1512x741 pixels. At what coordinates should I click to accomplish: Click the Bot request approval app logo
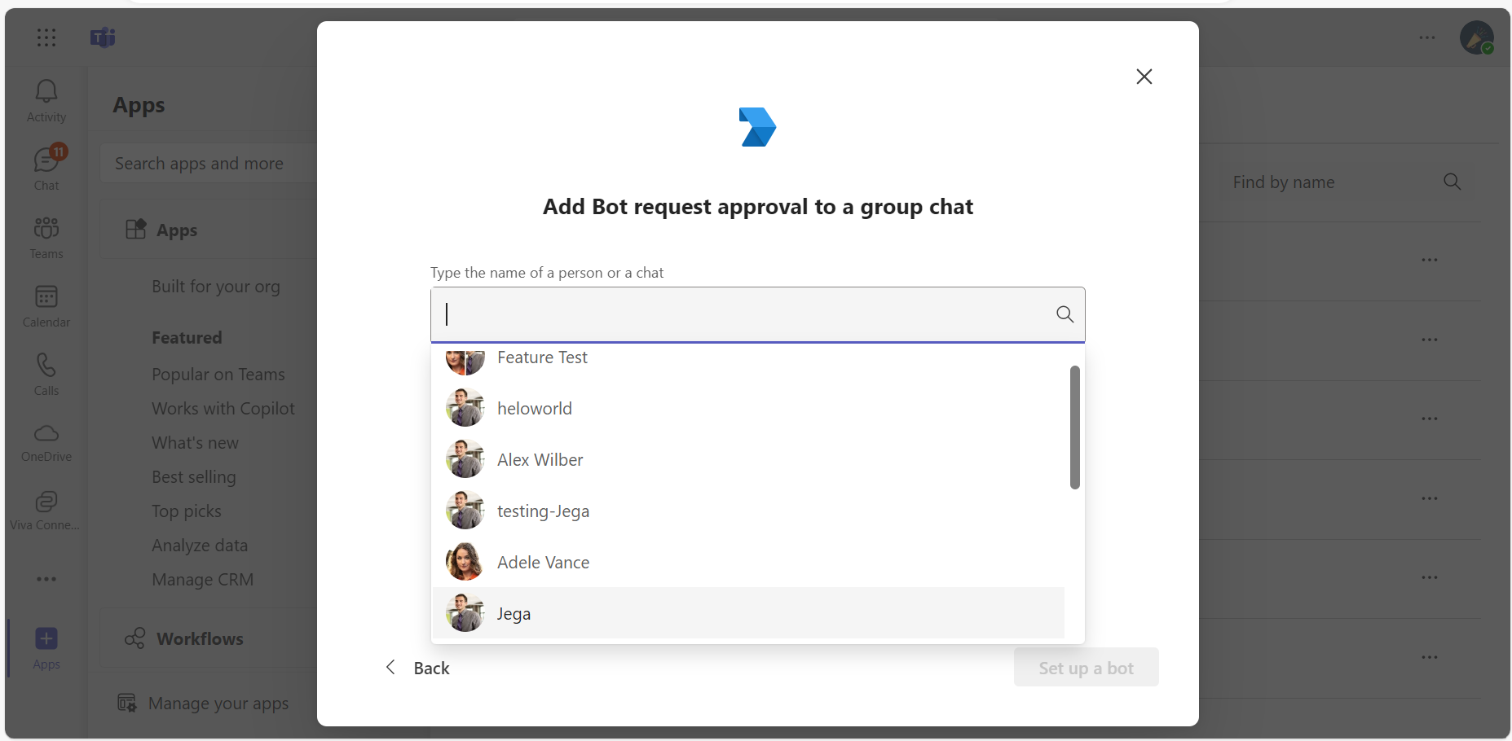coord(757,127)
